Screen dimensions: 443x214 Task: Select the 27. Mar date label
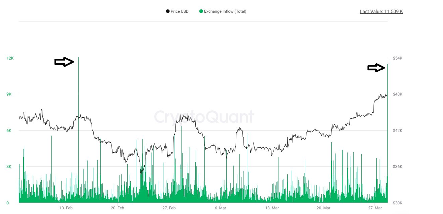(x=375, y=208)
